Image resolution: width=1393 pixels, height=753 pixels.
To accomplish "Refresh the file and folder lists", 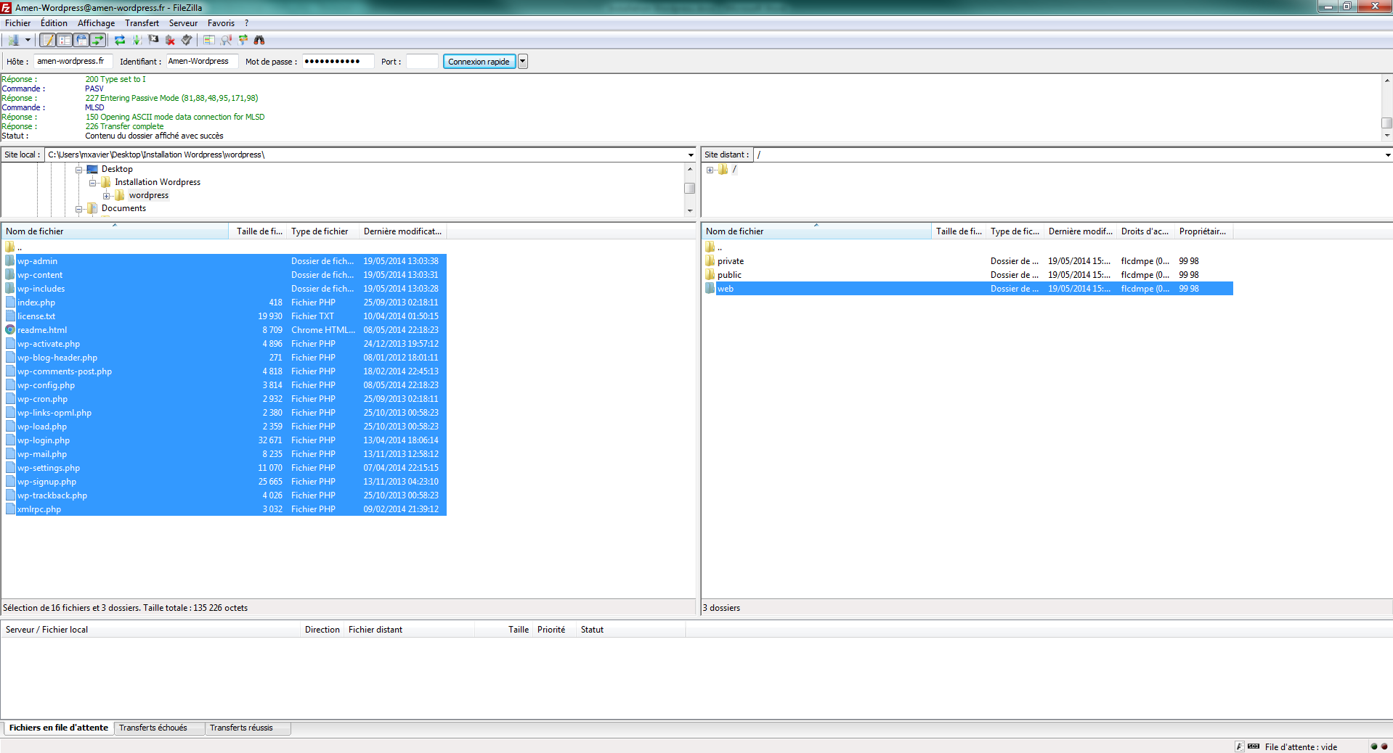I will point(120,40).
